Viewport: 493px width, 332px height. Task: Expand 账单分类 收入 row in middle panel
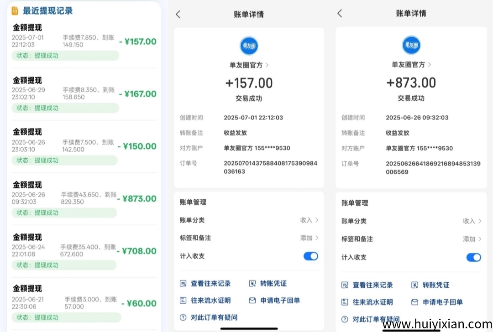click(x=249, y=220)
